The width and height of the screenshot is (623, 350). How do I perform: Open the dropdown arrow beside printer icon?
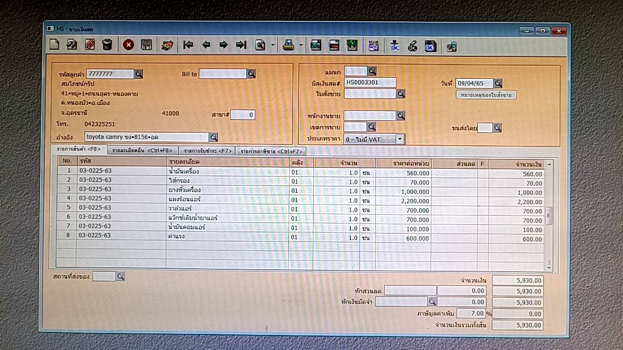coord(301,46)
